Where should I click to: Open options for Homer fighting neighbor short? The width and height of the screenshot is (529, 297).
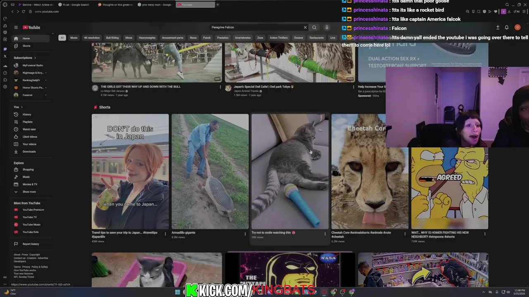(x=485, y=234)
